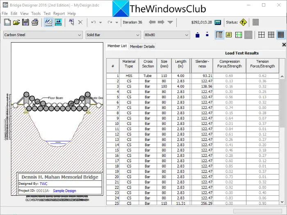
Task: Click the Floor Beam label in drawing
Action: click(x=55, y=98)
